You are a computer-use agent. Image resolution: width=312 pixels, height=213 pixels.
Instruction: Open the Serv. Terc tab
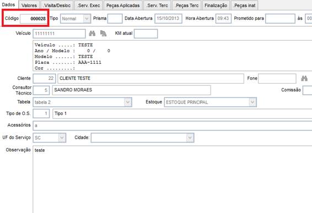point(157,6)
